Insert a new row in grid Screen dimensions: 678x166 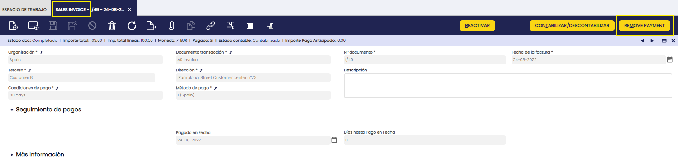pyautogui.click(x=33, y=26)
